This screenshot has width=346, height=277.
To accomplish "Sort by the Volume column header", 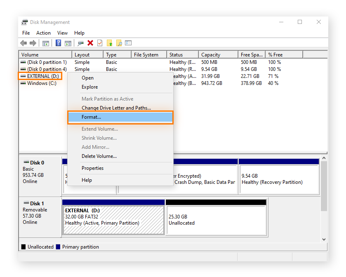I will [x=45, y=55].
